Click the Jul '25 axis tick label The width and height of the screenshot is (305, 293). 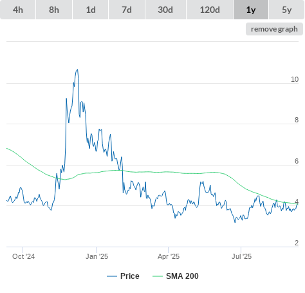[241, 256]
